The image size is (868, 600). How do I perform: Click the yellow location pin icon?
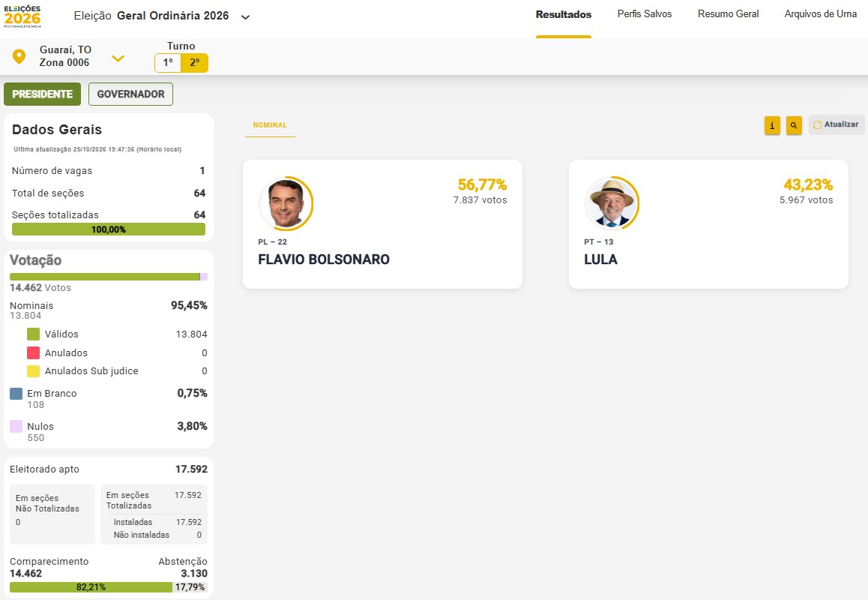(x=19, y=56)
